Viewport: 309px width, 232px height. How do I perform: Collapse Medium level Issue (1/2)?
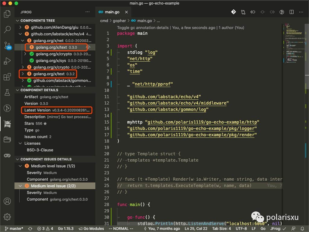pyautogui.click(x=20, y=166)
